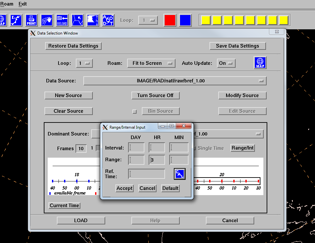The height and width of the screenshot is (243, 315).
Task: Click the RELOAD toolbar icon
Action: (x=62, y=20)
